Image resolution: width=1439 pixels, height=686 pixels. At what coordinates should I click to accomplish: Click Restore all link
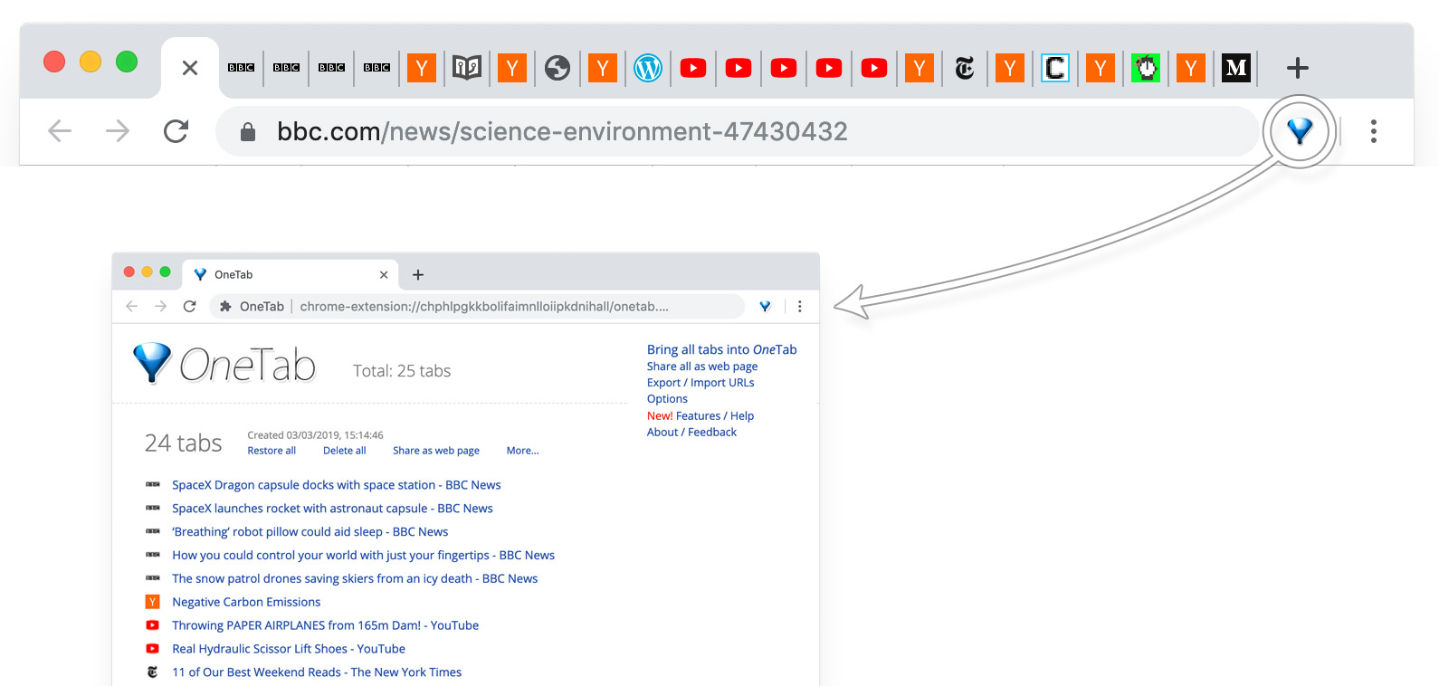272,451
